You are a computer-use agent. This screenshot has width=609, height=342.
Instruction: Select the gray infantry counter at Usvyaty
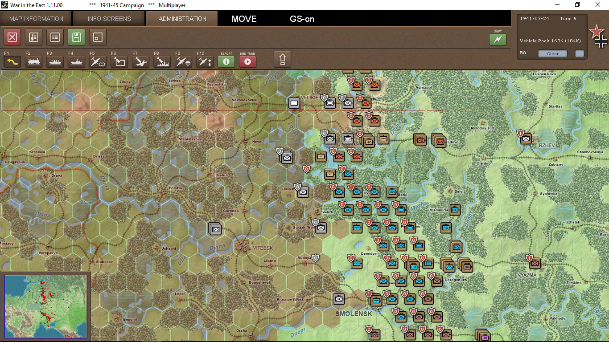[x=303, y=192]
